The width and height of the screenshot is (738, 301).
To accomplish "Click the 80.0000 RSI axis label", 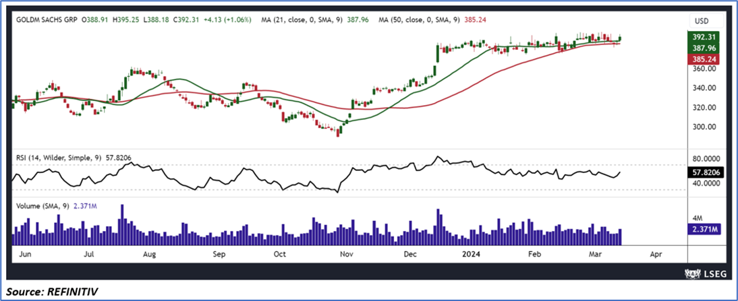I will [705, 159].
